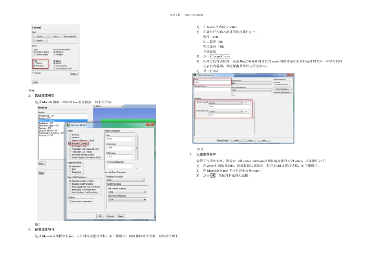Open the Material Type dropdown

252,83
